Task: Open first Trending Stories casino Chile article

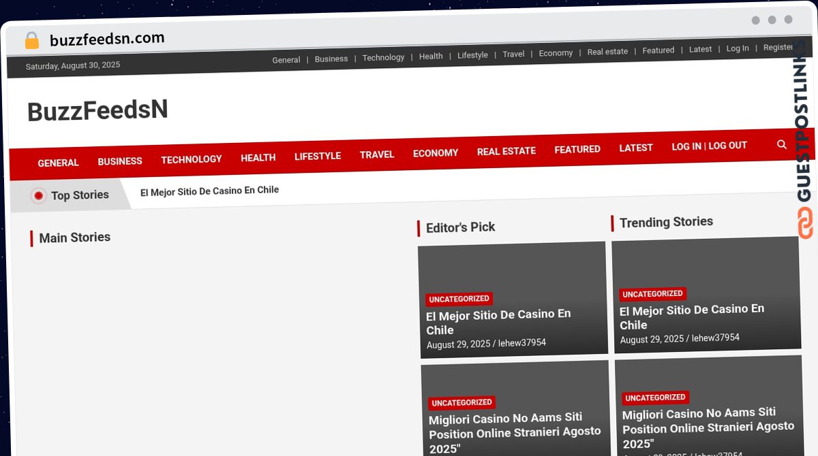Action: point(691,316)
